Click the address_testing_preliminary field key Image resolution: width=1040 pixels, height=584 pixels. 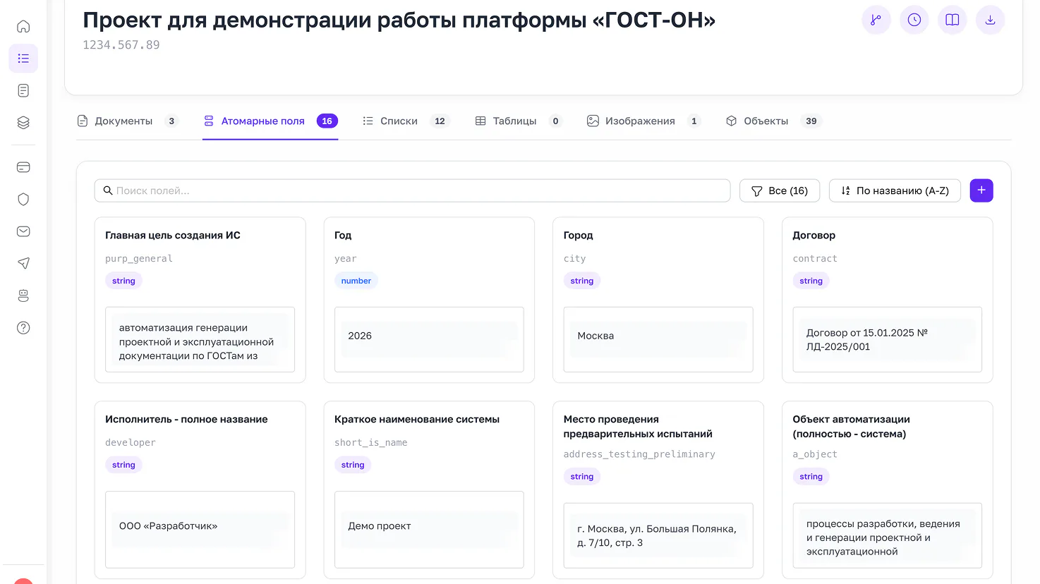tap(639, 454)
